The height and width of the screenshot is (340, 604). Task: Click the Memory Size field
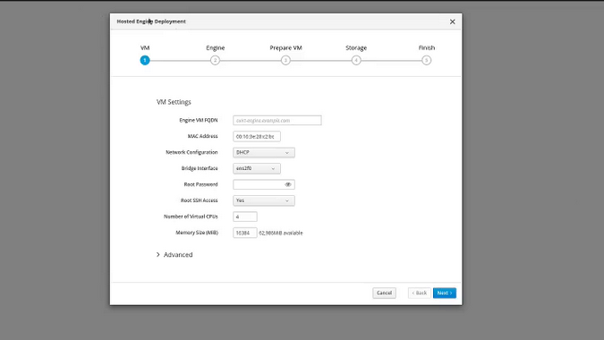pos(244,233)
